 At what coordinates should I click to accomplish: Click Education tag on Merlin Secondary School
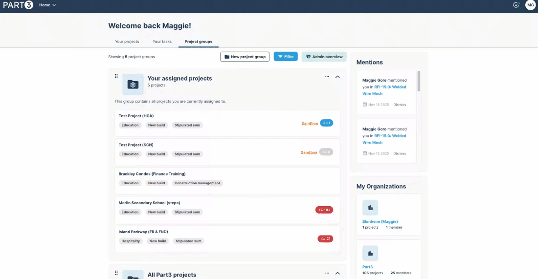coord(130,212)
